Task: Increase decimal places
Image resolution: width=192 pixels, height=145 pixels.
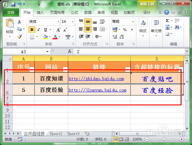Action: coord(115,37)
